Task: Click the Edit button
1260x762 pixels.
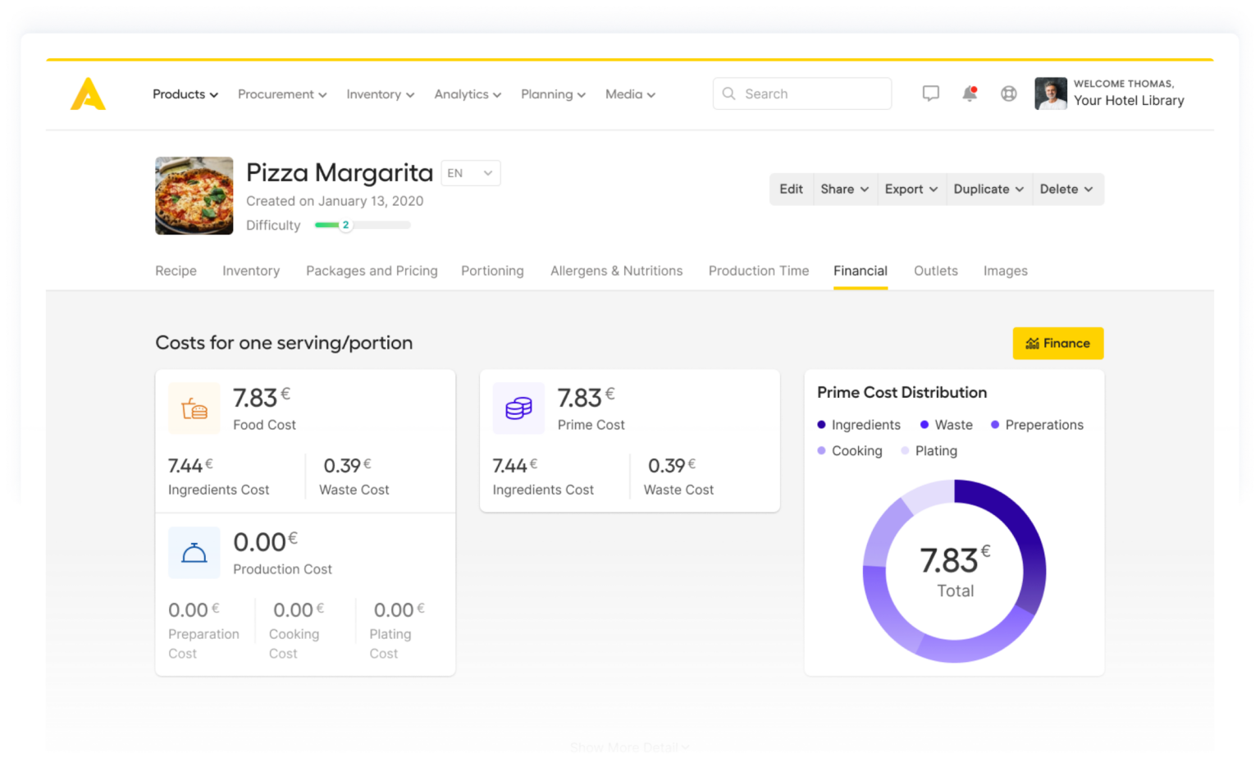Action: coord(790,189)
